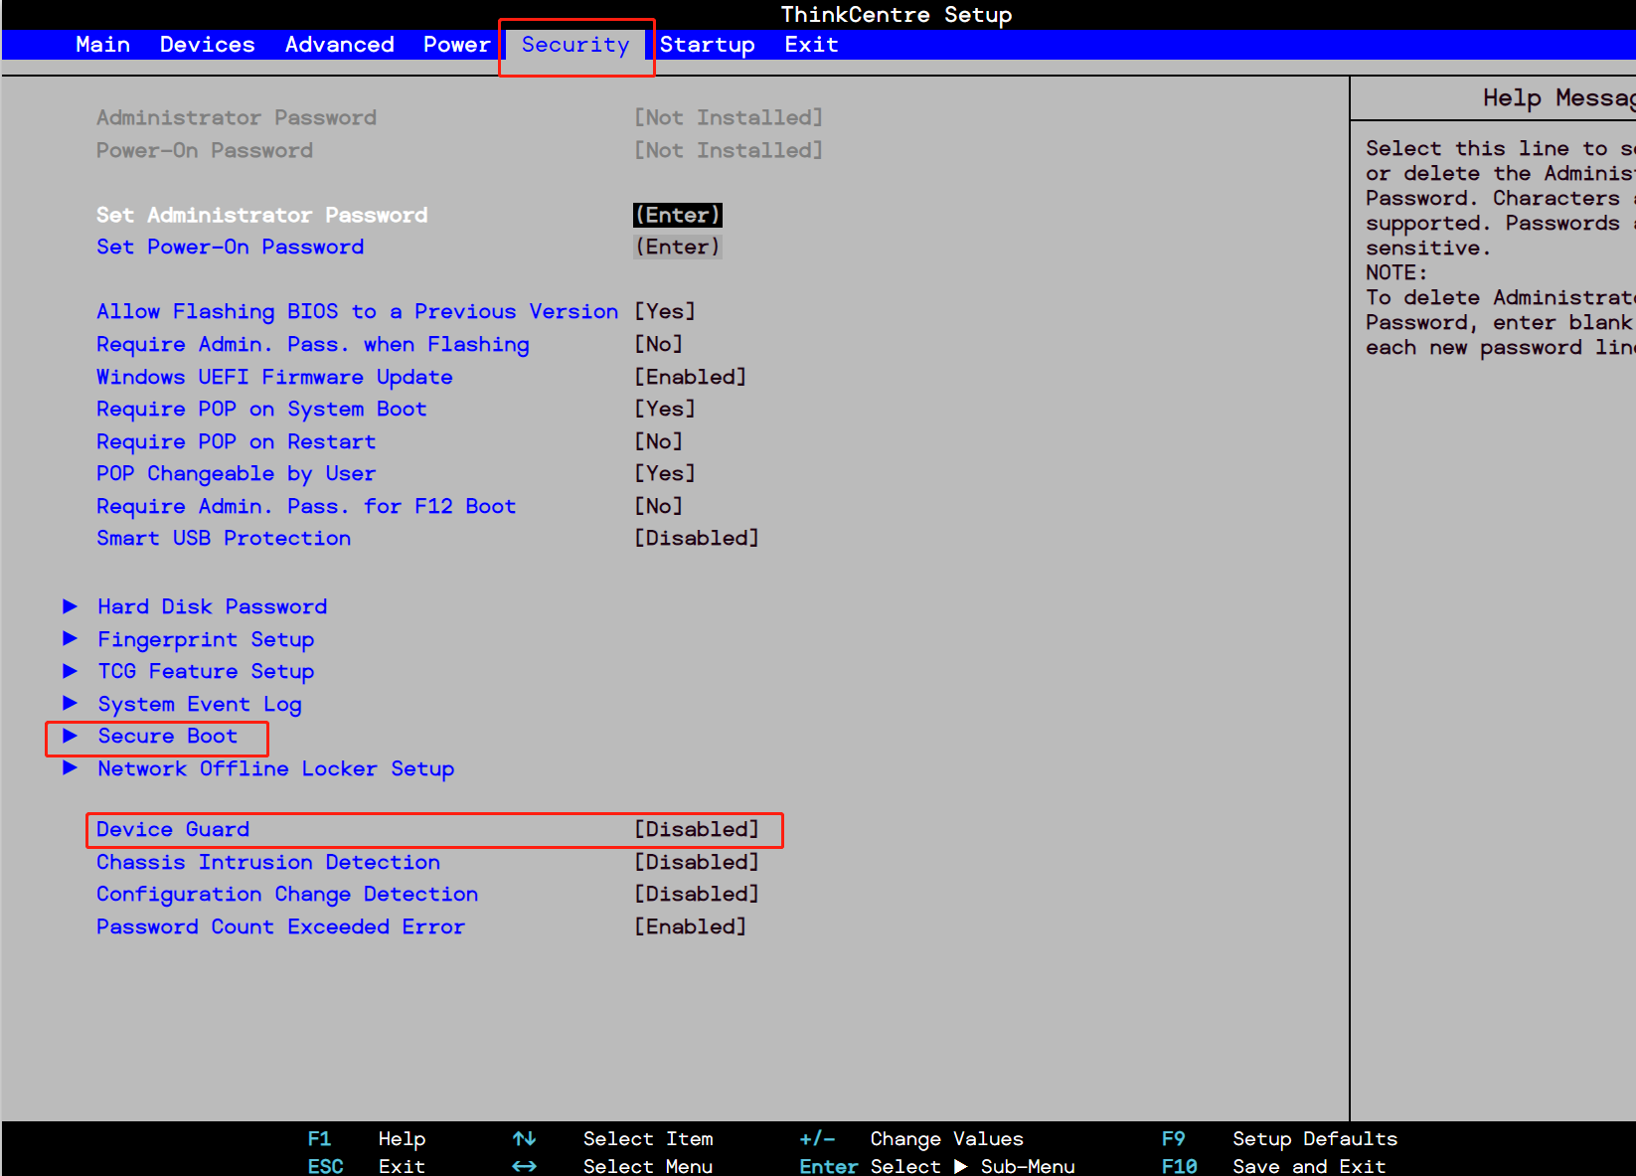Select Smart USB Protection

pyautogui.click(x=224, y=538)
